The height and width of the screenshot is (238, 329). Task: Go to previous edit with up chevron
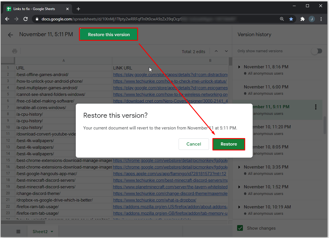tap(216, 51)
